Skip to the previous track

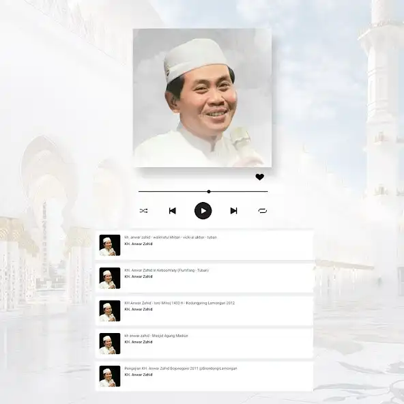pyautogui.click(x=173, y=211)
